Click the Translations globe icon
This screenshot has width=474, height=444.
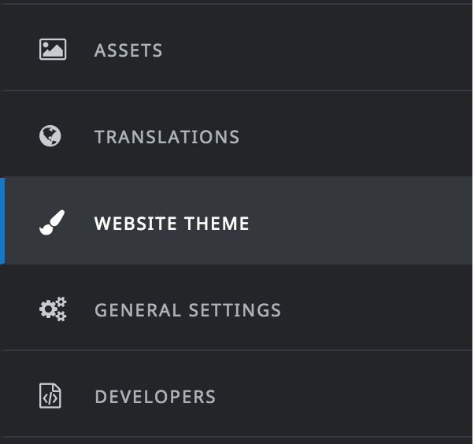(50, 136)
